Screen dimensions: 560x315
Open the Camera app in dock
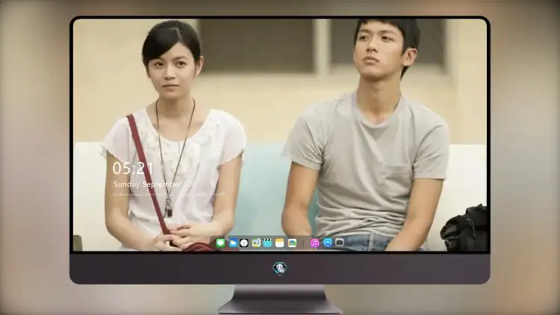point(339,243)
